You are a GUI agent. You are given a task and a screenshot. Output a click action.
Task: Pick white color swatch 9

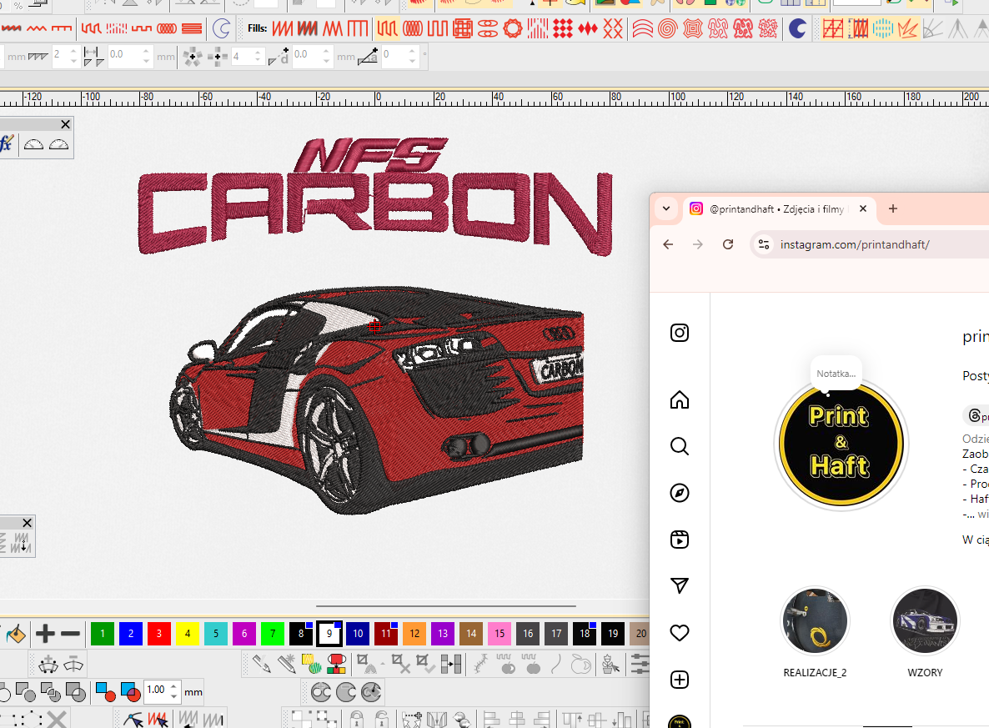pyautogui.click(x=329, y=634)
